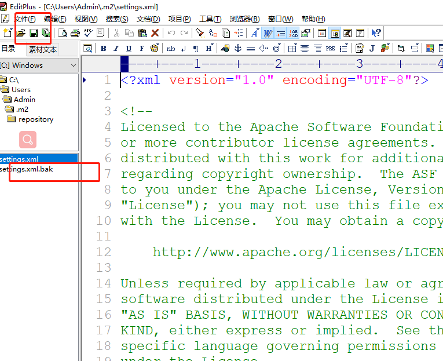Click the scissors Cut icon
Viewport: 443px width, 361px height.
click(116, 33)
